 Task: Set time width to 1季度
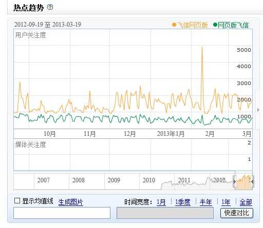click(182, 202)
